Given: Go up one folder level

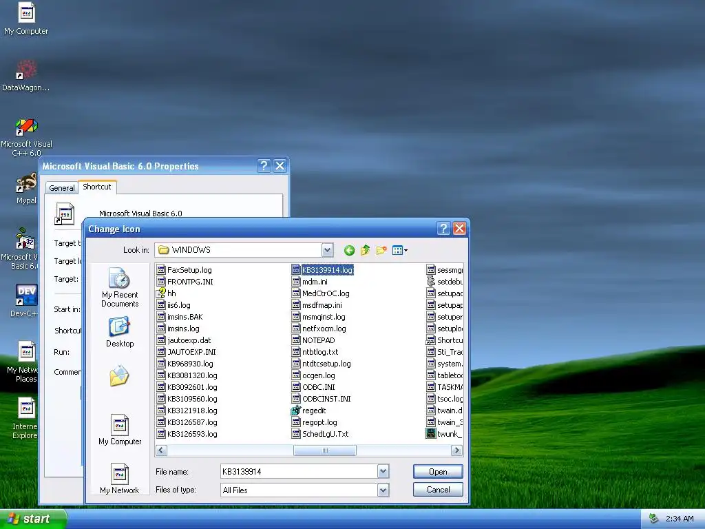Looking at the screenshot, I should coord(365,250).
